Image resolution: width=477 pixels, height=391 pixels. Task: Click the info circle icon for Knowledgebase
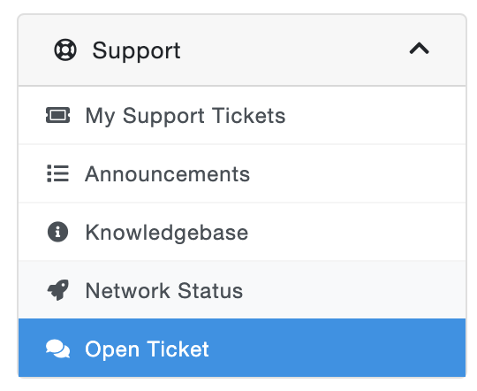point(57,232)
